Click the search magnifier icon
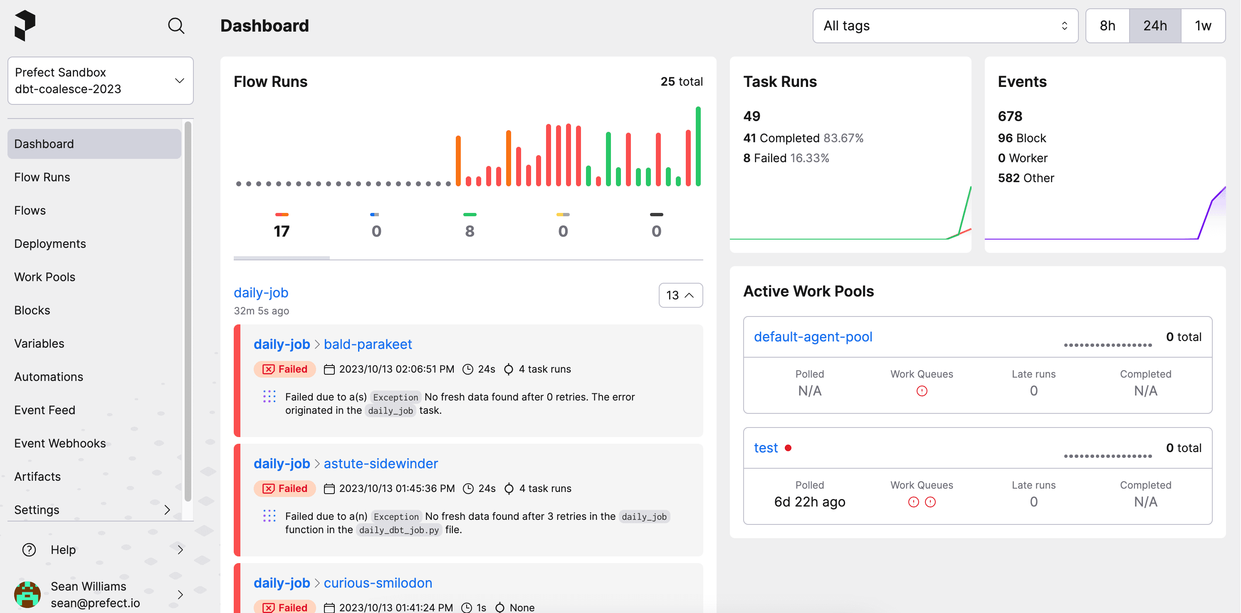The image size is (1241, 613). 176,25
